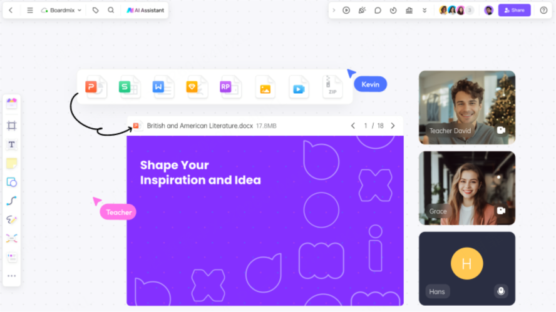Screen dimensions: 556x312
Task: Launch the AI Assistant
Action: coord(145,10)
